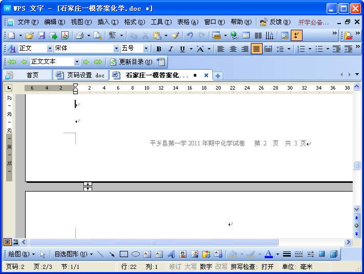Expand the style dropdown showing 正文
Viewport: 364px width, 274px height.
(50, 49)
